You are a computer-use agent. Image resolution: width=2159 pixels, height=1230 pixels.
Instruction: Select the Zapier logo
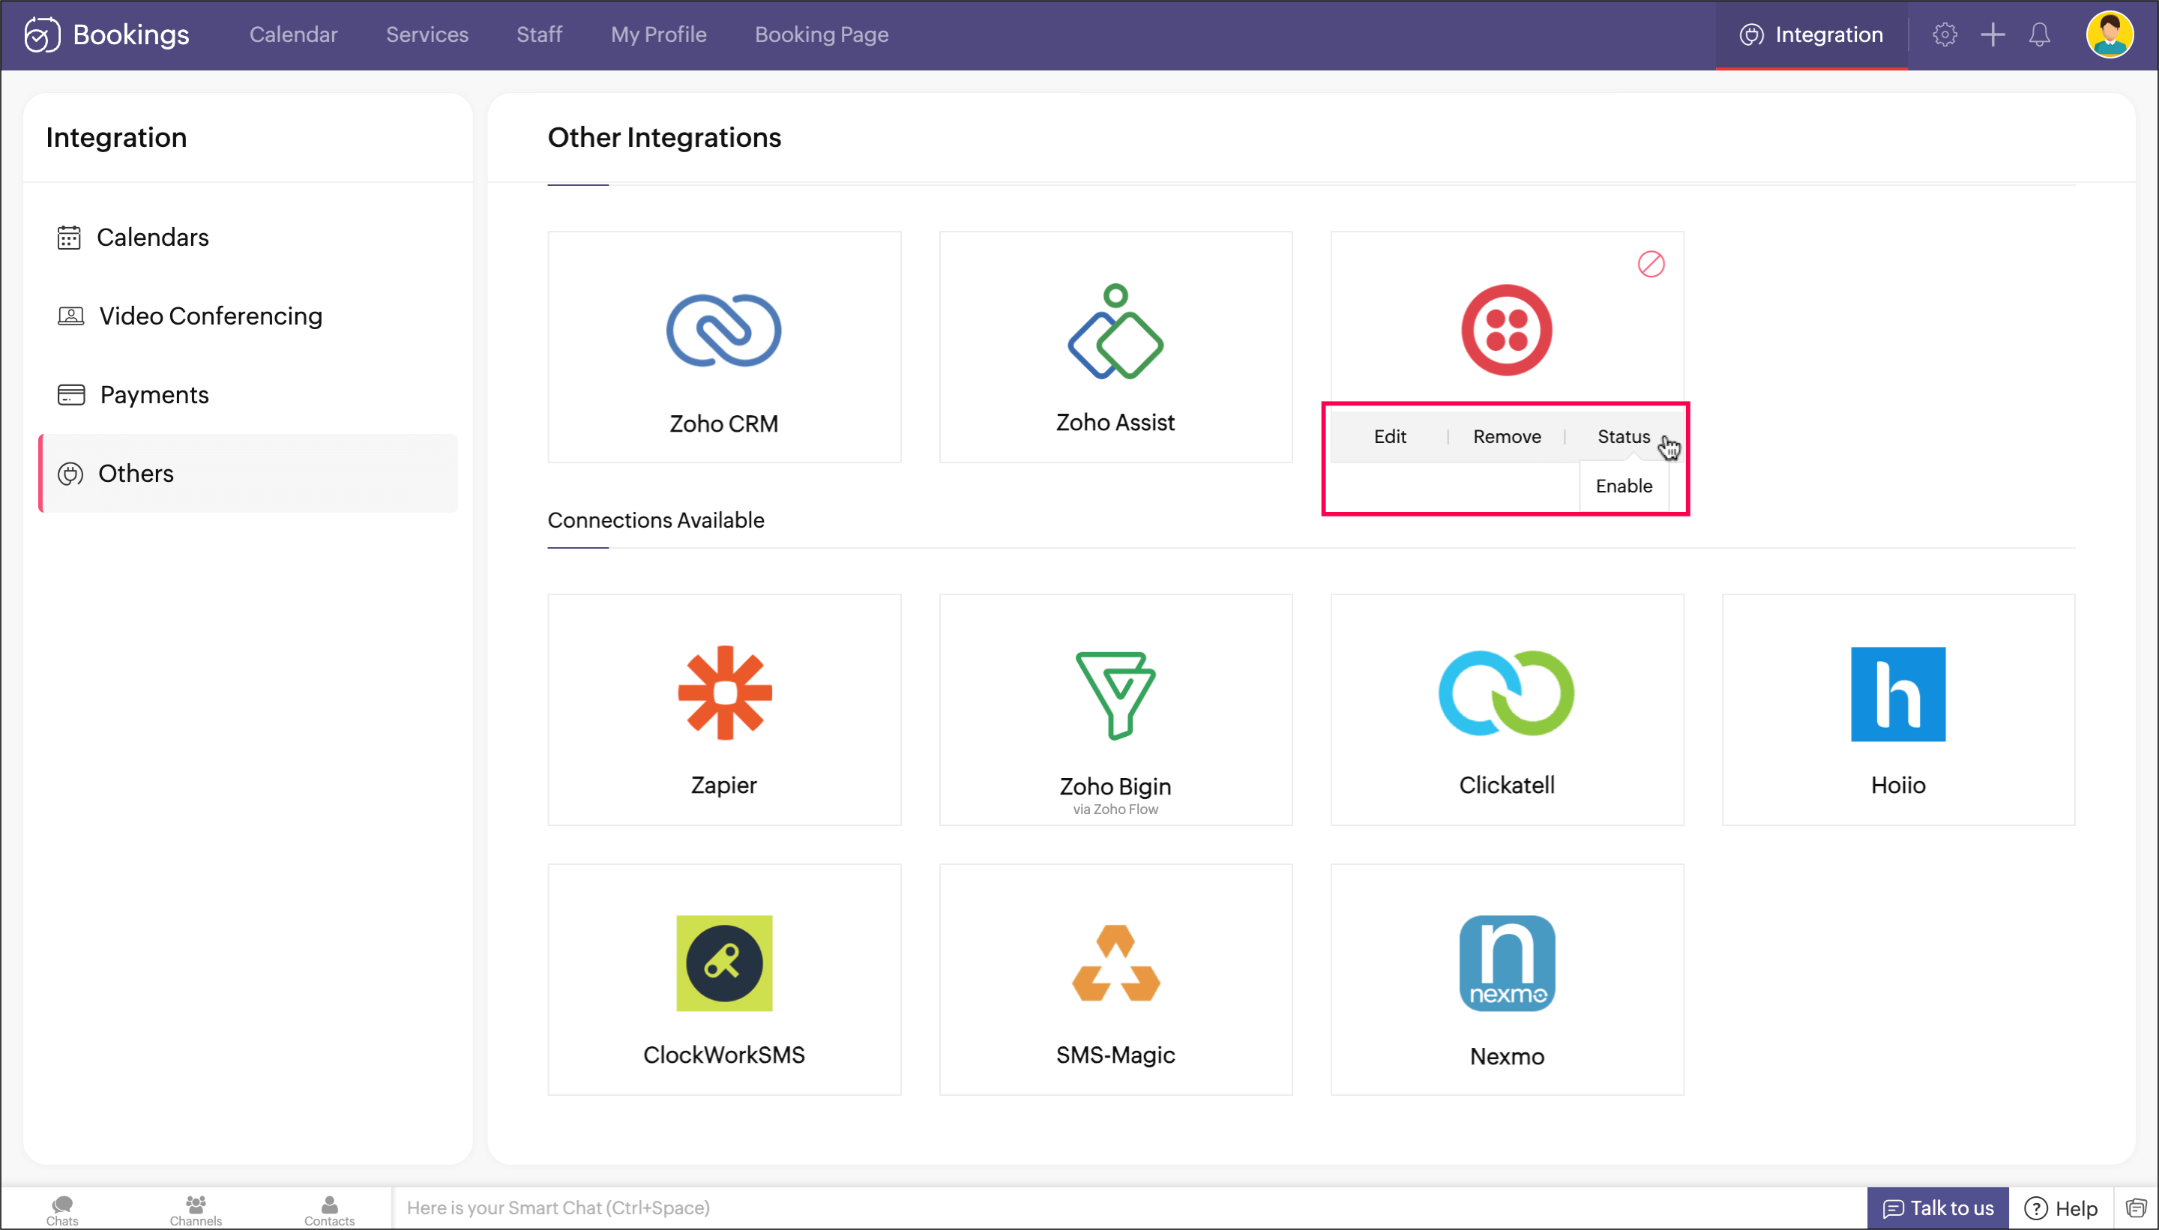click(724, 693)
